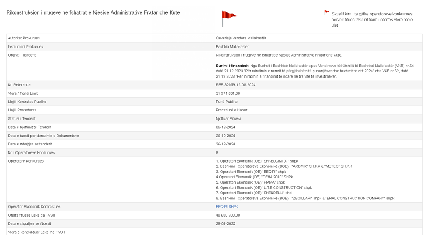The height and width of the screenshot is (238, 431).
Task: Click the large red flag beside the title
Action: pyautogui.click(x=229, y=18)
